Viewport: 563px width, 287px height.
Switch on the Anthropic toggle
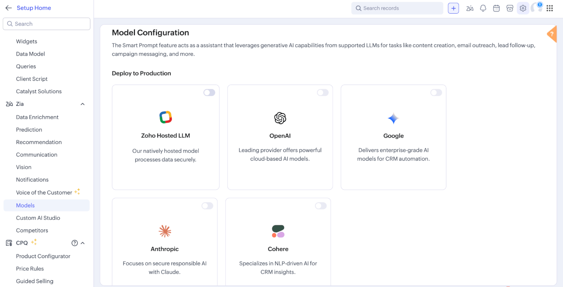point(208,206)
